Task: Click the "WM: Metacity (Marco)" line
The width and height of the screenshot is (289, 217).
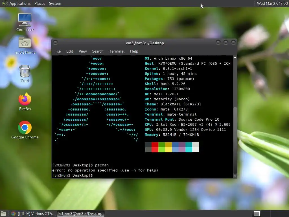Action: coord(167,99)
